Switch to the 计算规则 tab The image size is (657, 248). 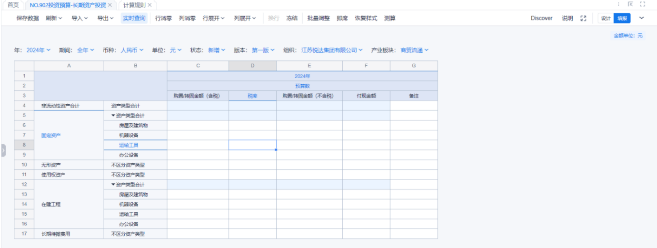[134, 5]
